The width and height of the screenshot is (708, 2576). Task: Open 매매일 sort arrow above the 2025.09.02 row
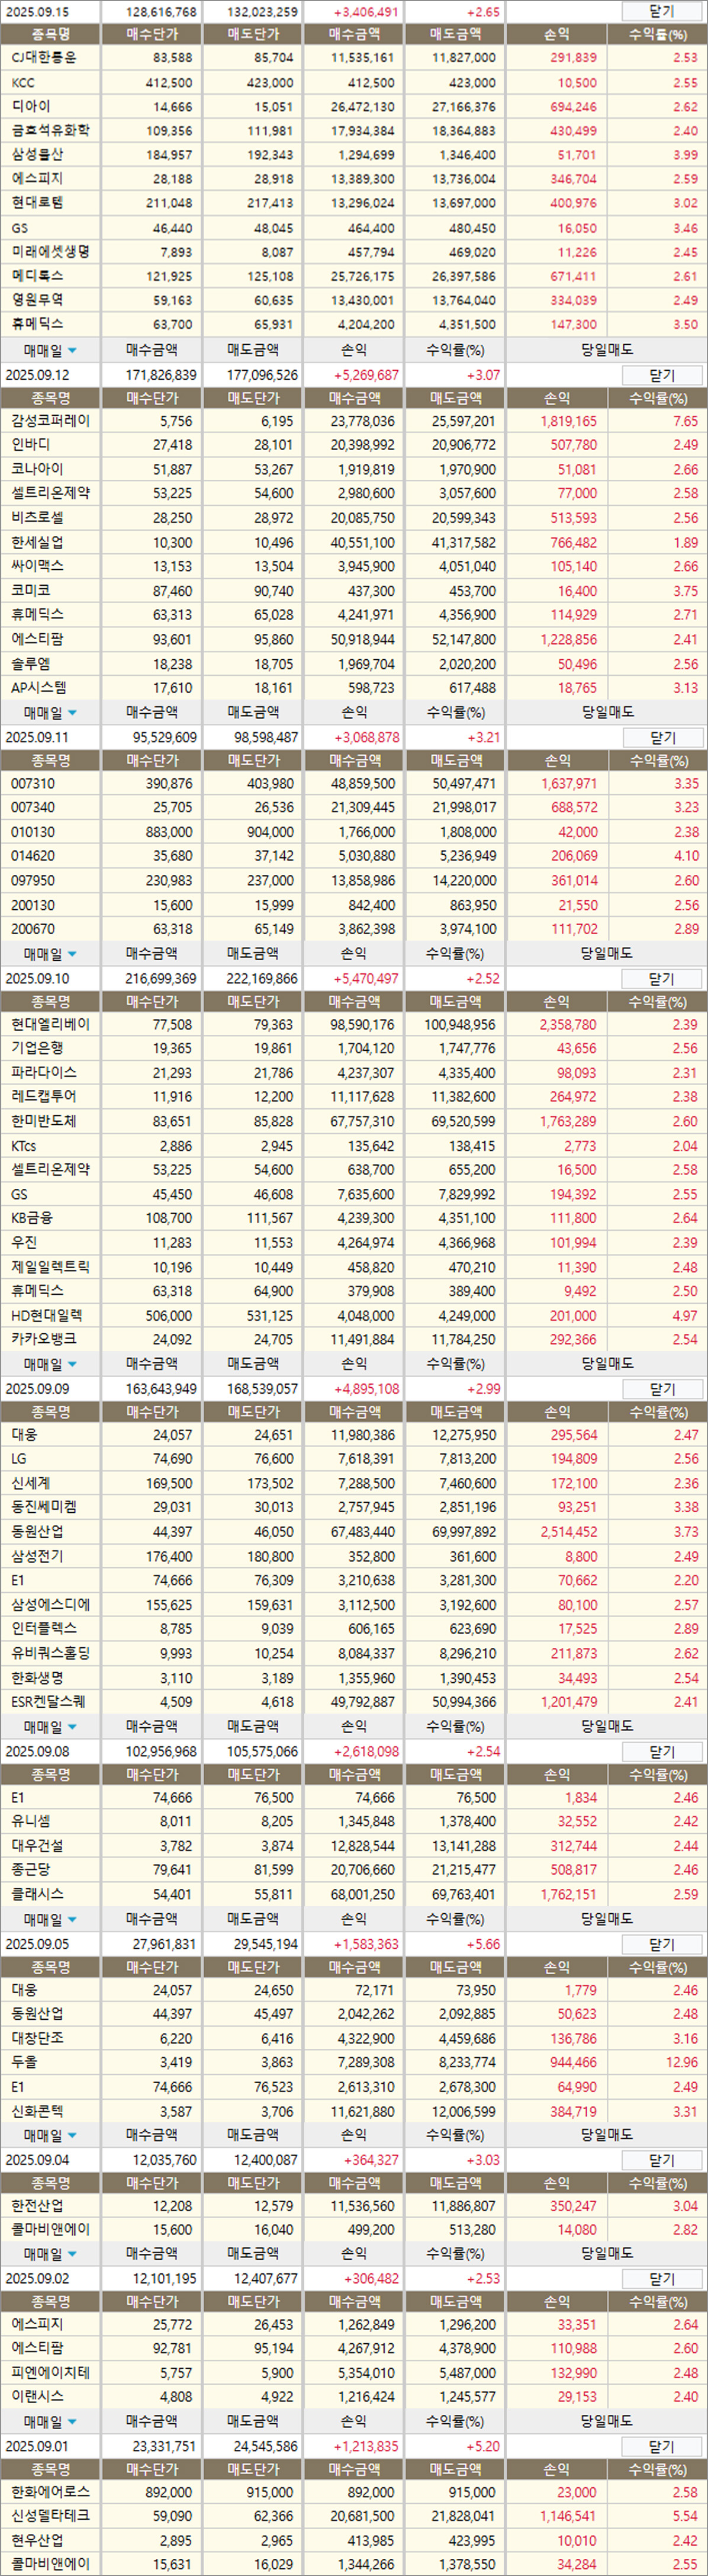pyautogui.click(x=72, y=2254)
